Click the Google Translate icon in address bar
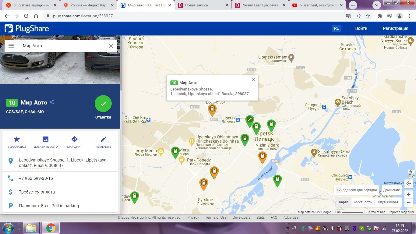This screenshot has height=234, width=416. point(348,16)
